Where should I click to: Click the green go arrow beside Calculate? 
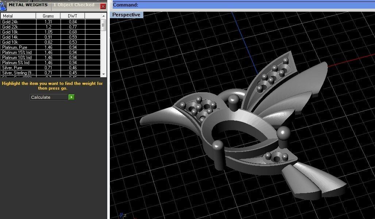71,97
